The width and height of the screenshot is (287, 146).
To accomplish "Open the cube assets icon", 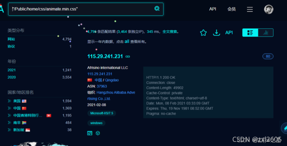I will click(98, 133).
